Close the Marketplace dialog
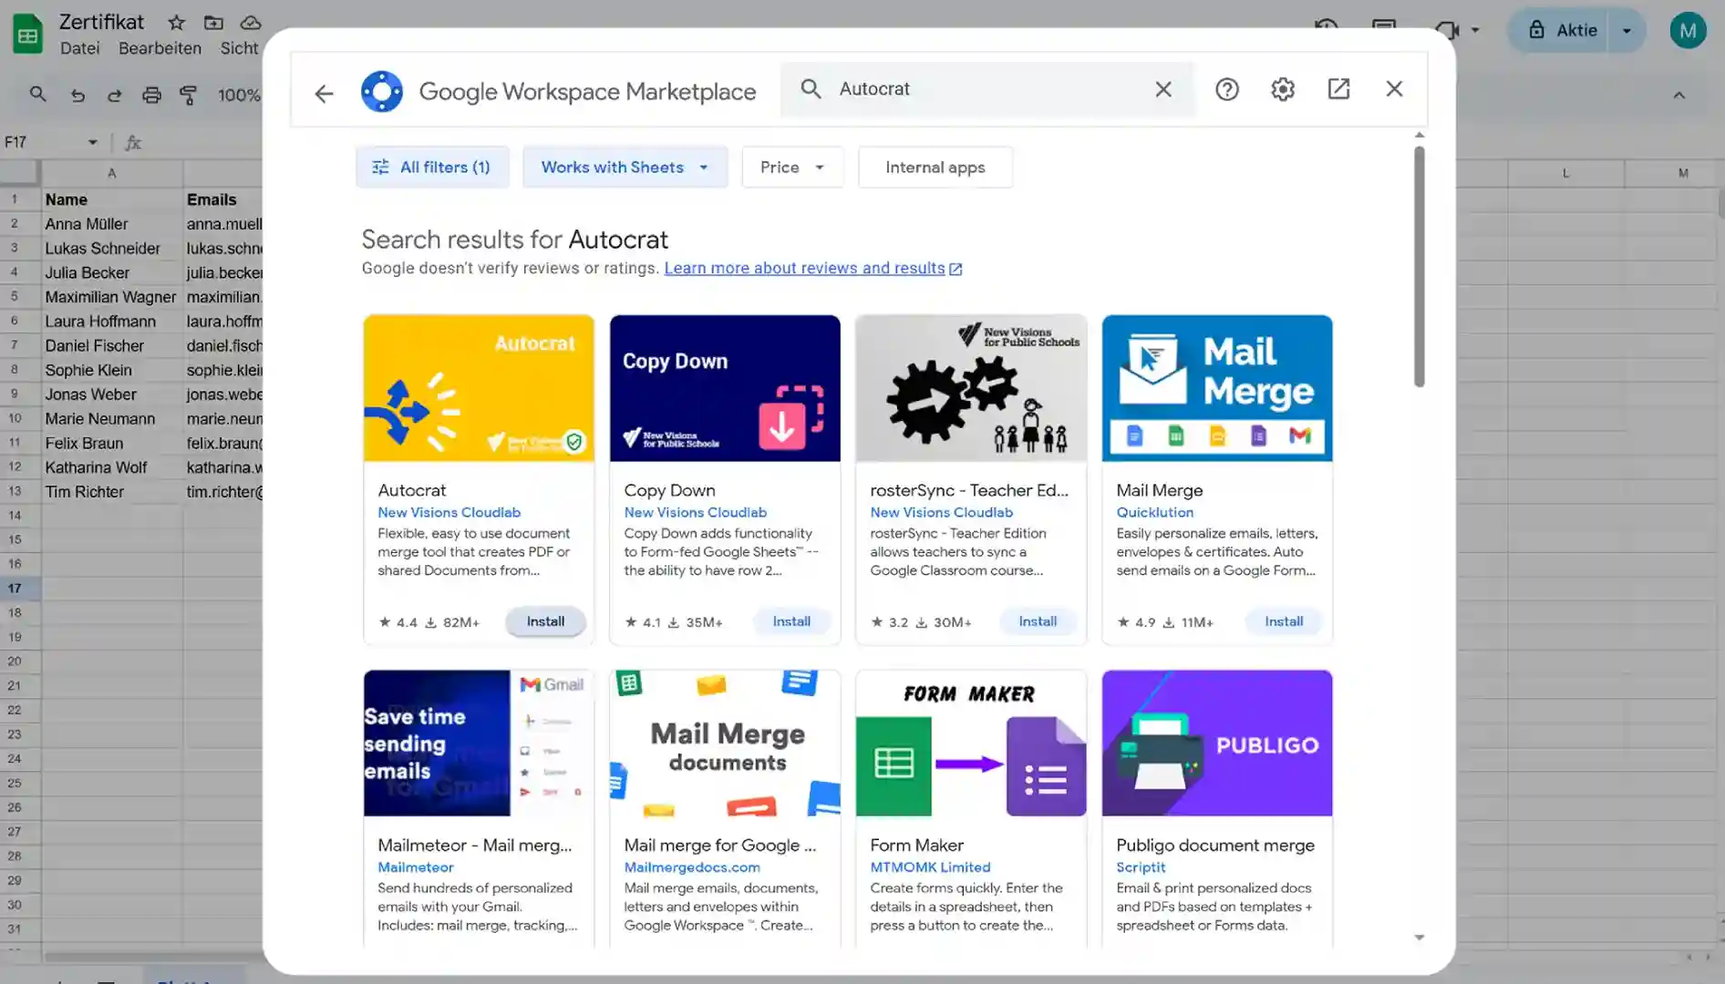The height and width of the screenshot is (984, 1725). pos(1394,89)
